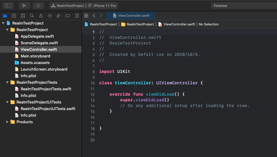This screenshot has height=157, width=277.
Task: Run the project with the Play button
Action: [x=24, y=6]
